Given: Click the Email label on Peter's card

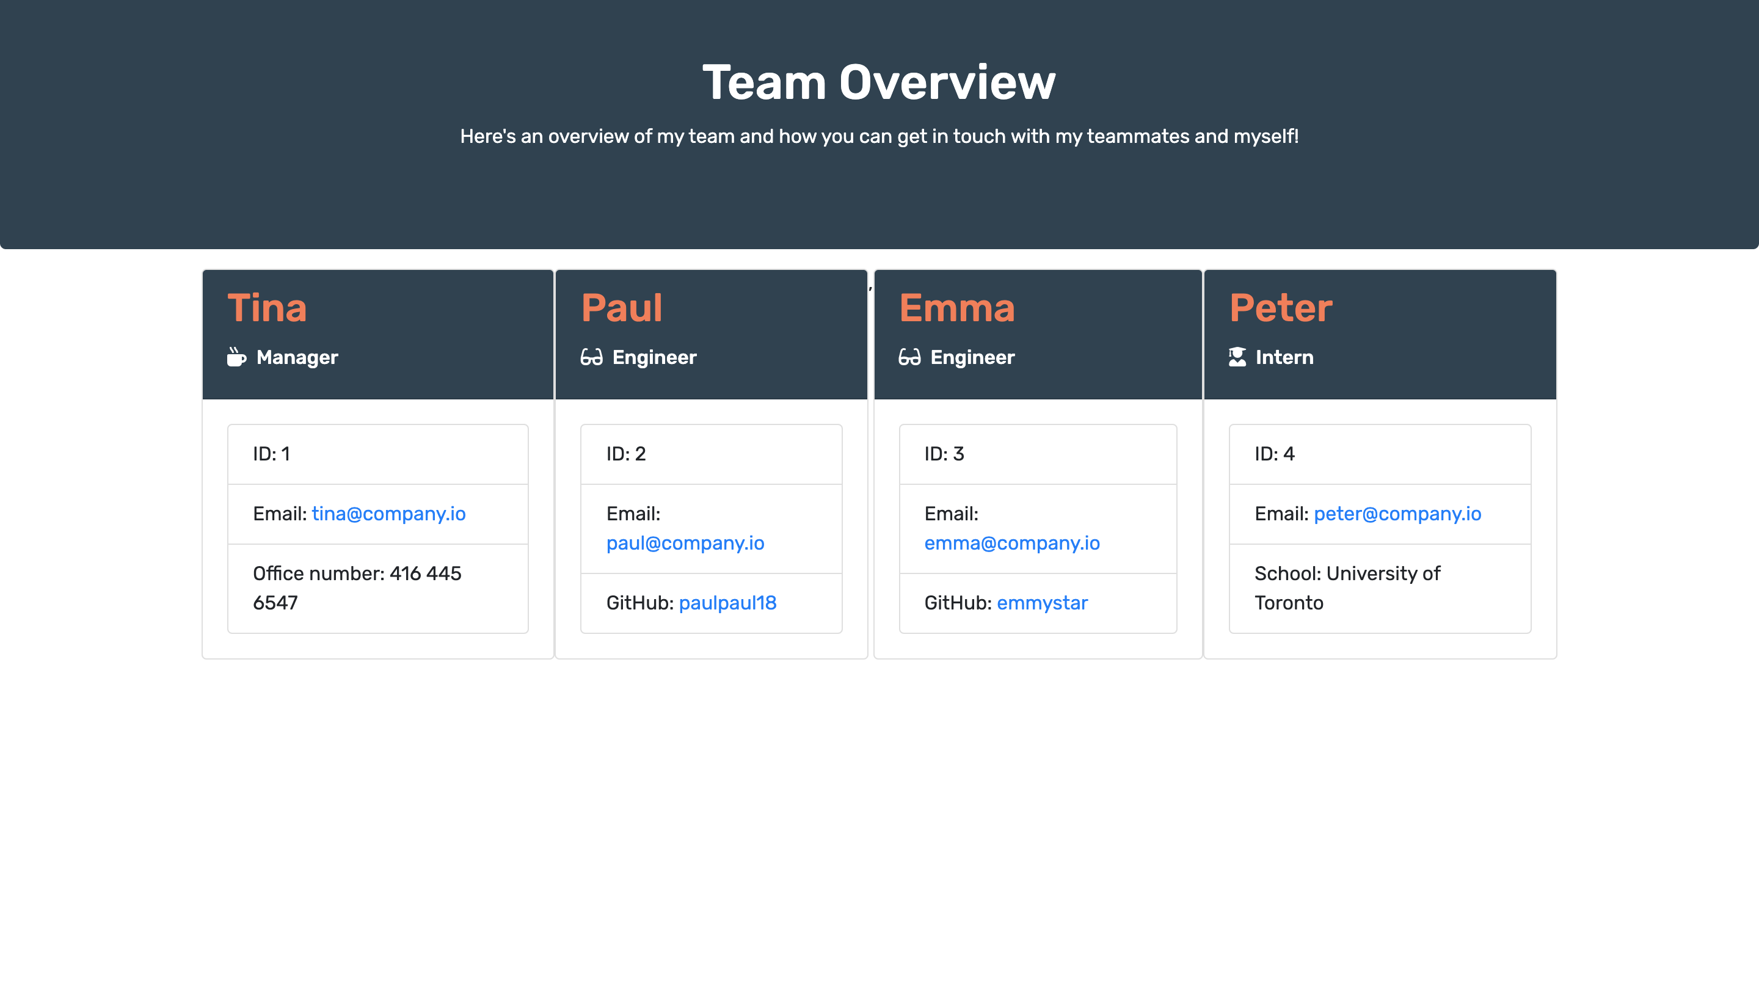Looking at the screenshot, I should pyautogui.click(x=1282, y=514).
